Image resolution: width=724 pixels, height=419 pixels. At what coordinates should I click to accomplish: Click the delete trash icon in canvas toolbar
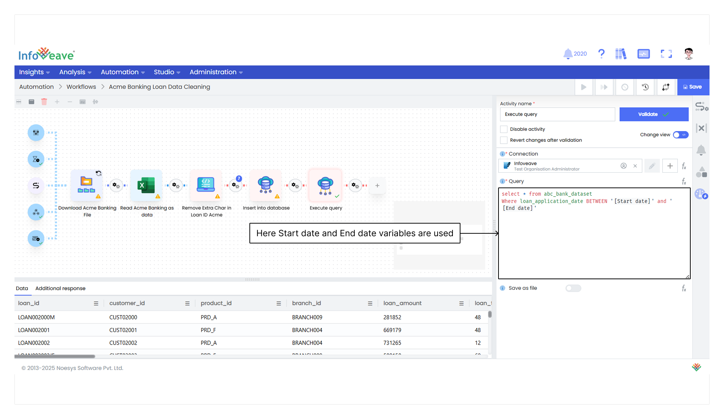pos(44,102)
